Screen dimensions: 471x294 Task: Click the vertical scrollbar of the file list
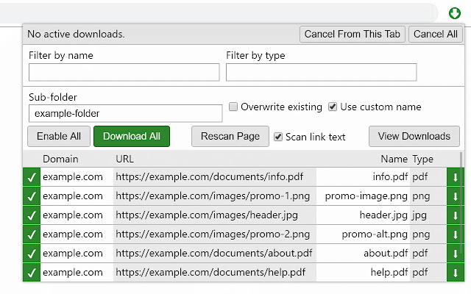[x=461, y=217]
